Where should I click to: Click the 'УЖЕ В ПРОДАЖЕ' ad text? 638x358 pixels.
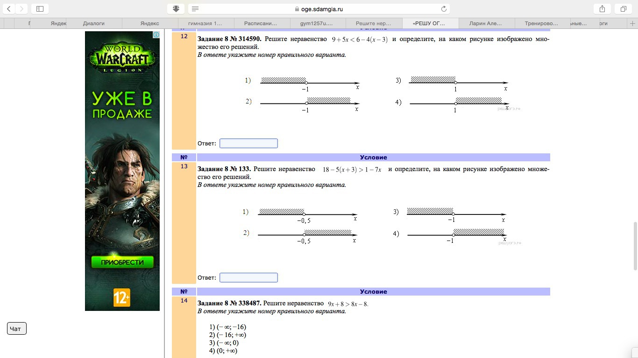(122, 105)
